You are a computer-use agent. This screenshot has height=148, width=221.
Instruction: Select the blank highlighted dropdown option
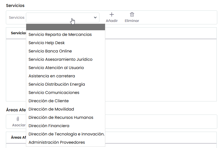[x=65, y=27]
